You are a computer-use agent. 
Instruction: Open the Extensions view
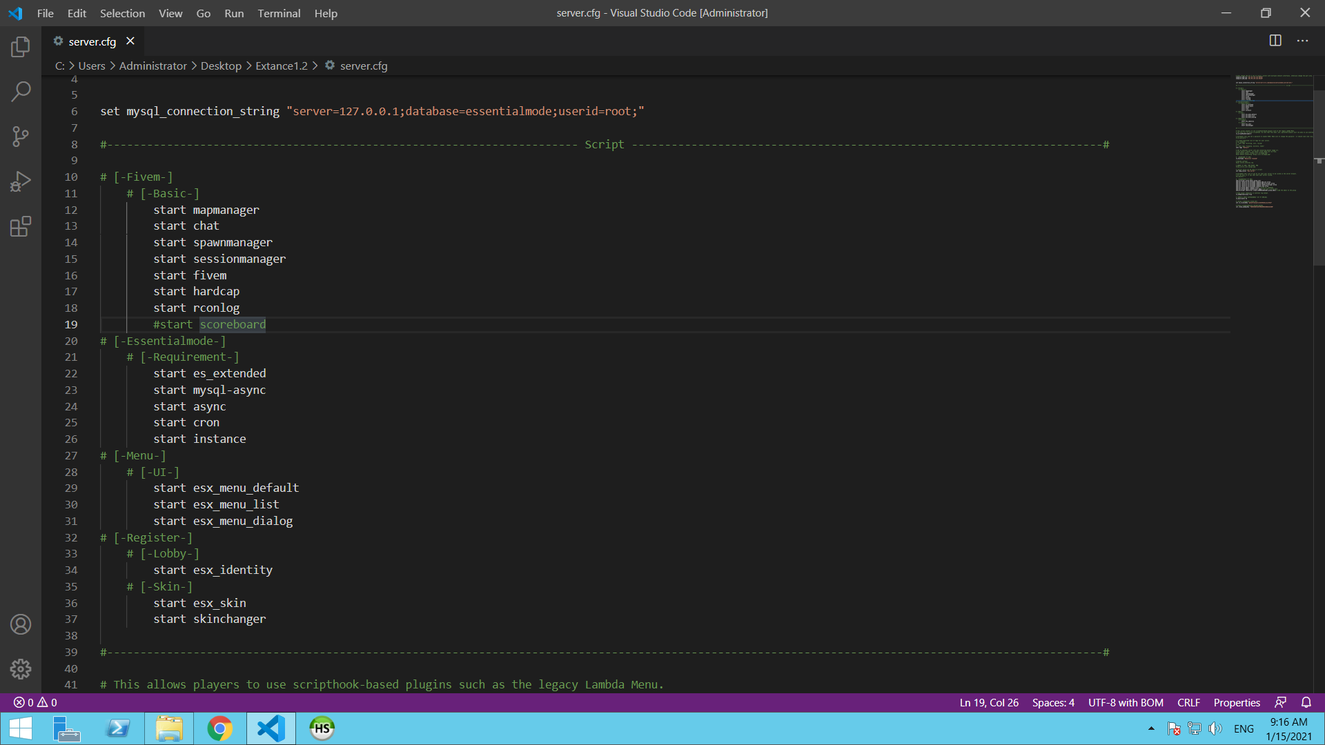(x=21, y=226)
